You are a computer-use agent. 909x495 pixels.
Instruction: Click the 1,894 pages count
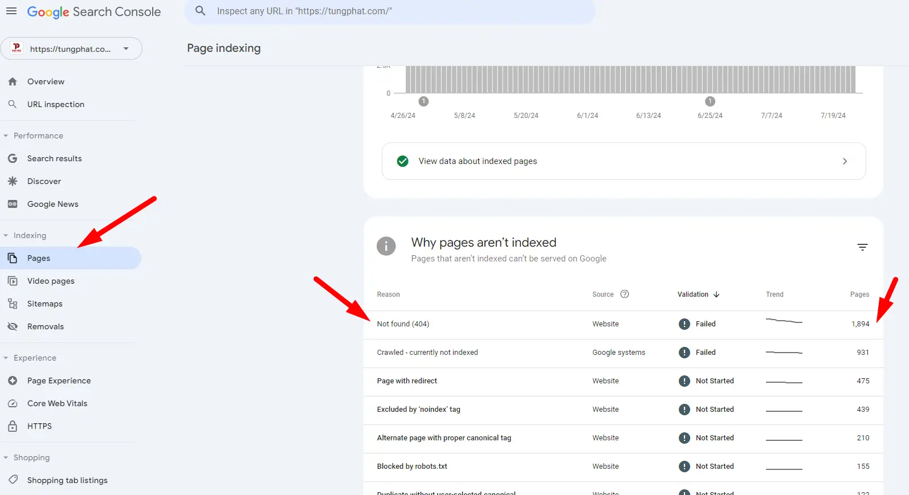pyautogui.click(x=860, y=324)
